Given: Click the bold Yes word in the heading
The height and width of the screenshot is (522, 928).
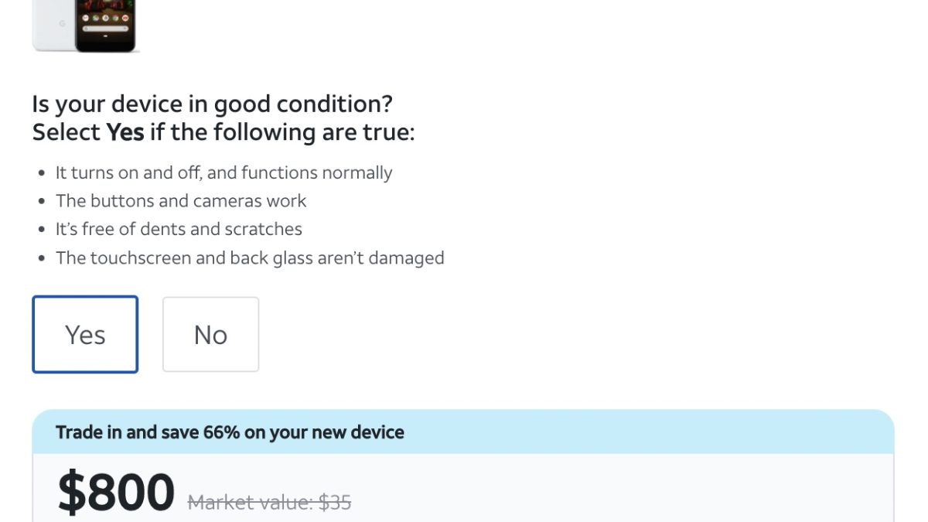Looking at the screenshot, I should (125, 132).
